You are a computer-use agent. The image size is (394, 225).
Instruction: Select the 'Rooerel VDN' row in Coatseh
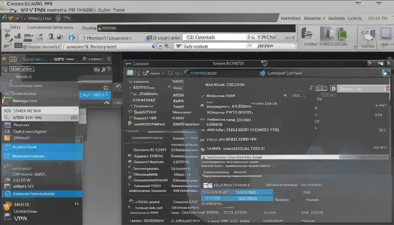tap(145, 118)
